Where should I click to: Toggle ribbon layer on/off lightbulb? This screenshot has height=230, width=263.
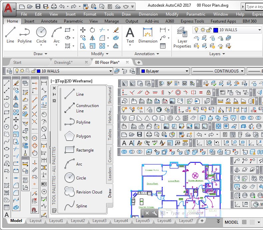point(196,30)
